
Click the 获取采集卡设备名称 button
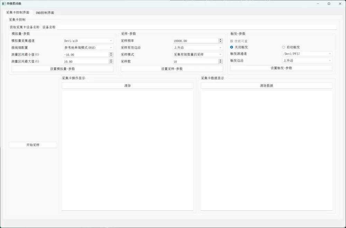tap(25, 27)
